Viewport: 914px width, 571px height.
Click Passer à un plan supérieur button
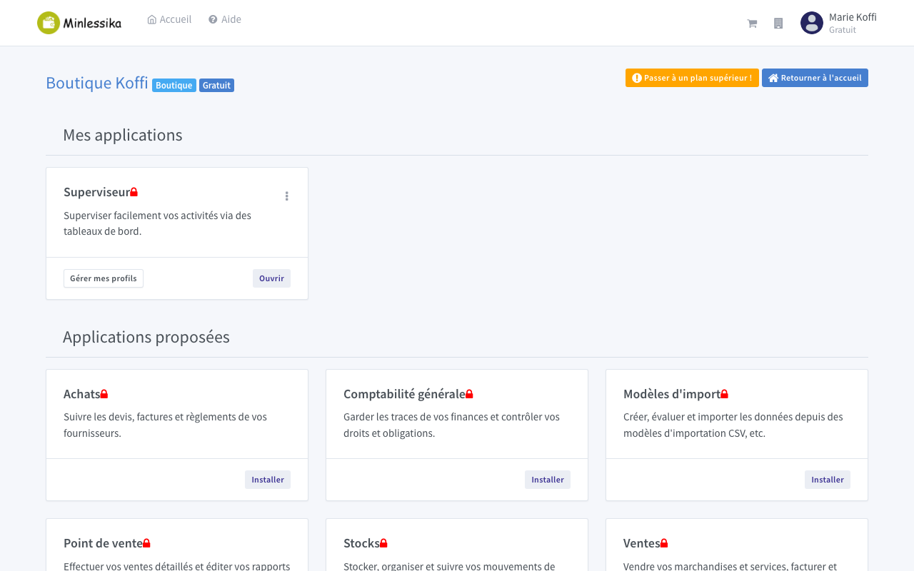pyautogui.click(x=692, y=78)
